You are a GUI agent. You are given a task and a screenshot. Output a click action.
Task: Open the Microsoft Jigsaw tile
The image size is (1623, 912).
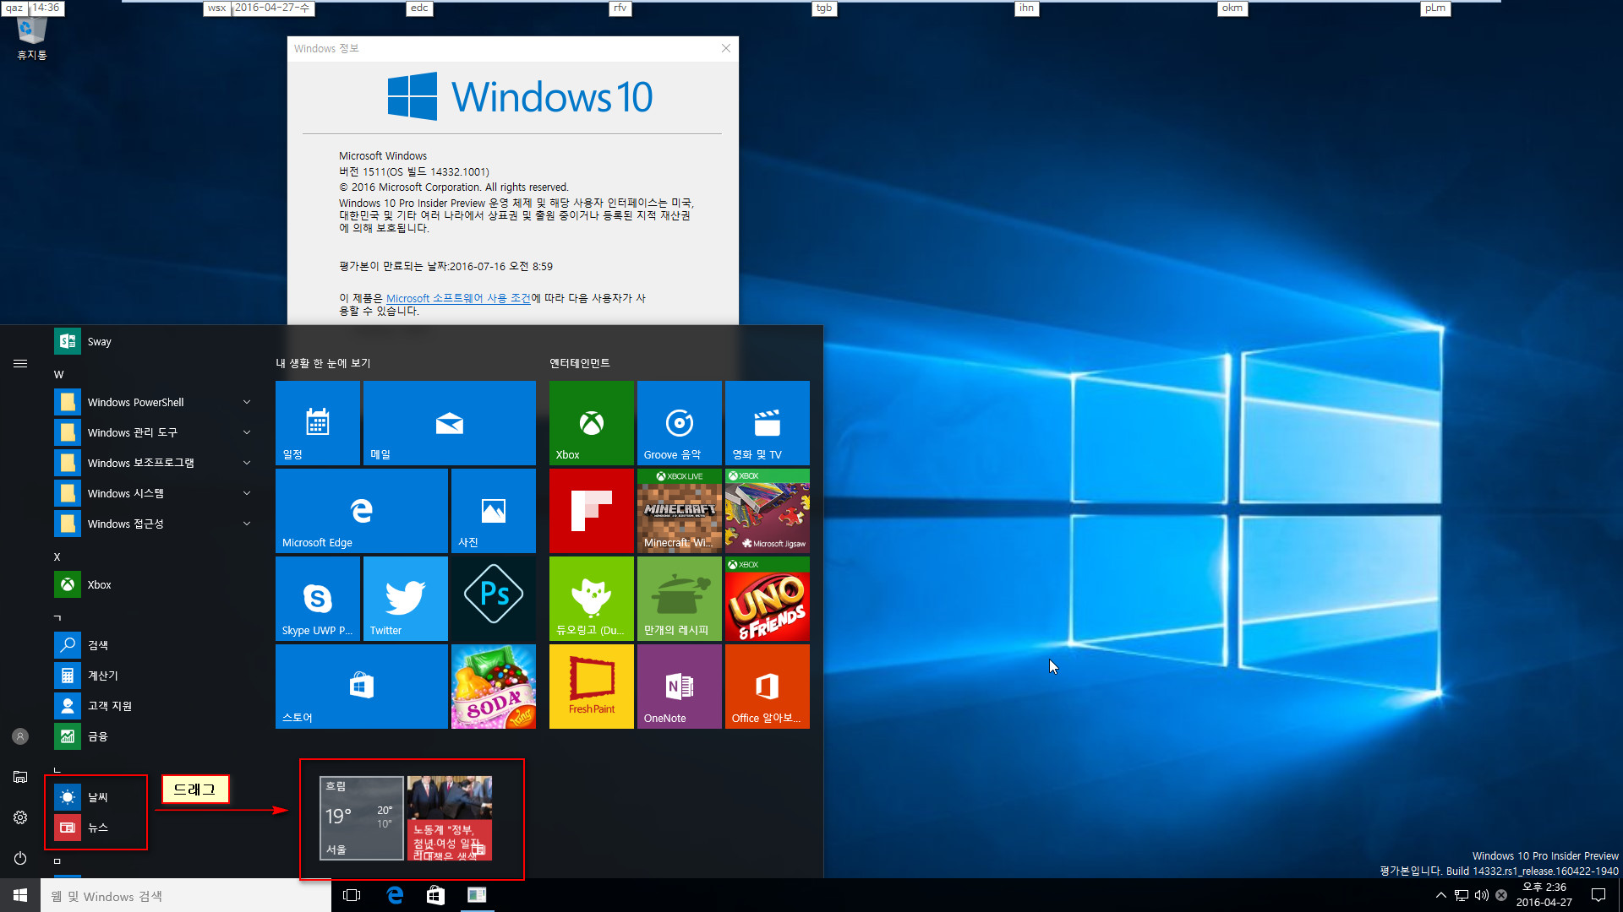[x=768, y=511]
